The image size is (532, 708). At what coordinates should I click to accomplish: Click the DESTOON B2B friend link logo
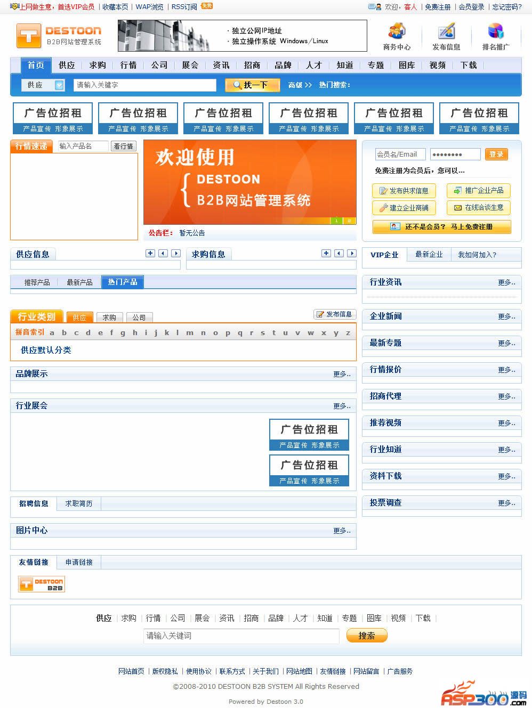coord(42,584)
